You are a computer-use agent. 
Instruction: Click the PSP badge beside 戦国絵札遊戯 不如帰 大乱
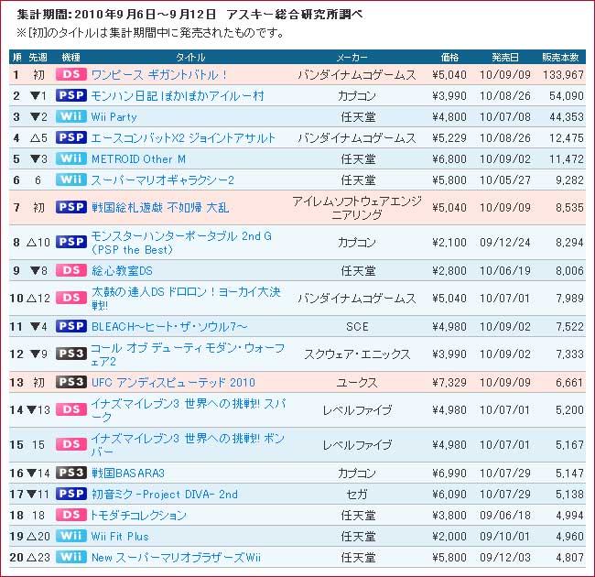coord(71,207)
